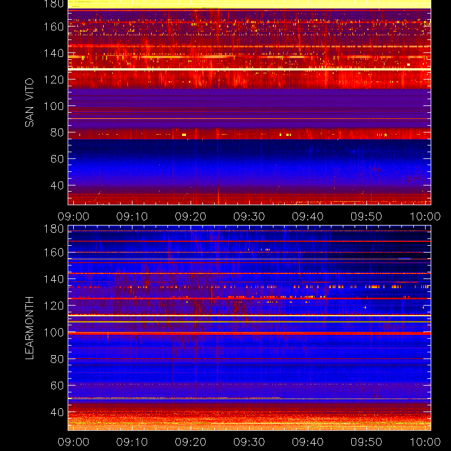Click 09:50 time label under San Vito plot
This screenshot has height=451, width=451.
point(366,216)
